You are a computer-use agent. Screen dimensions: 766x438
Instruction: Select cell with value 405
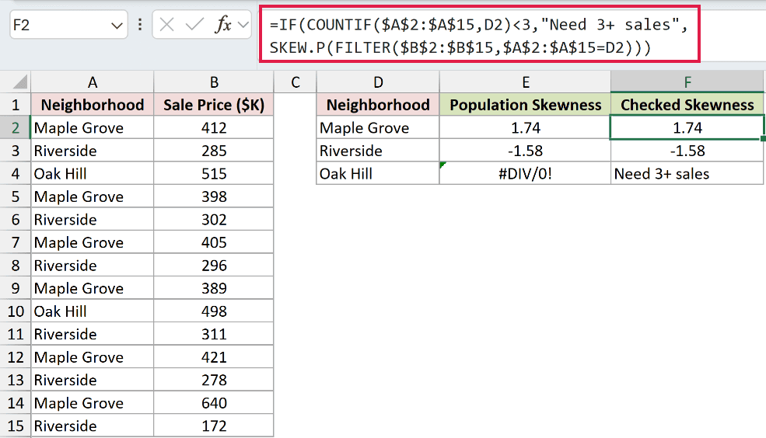coord(214,242)
